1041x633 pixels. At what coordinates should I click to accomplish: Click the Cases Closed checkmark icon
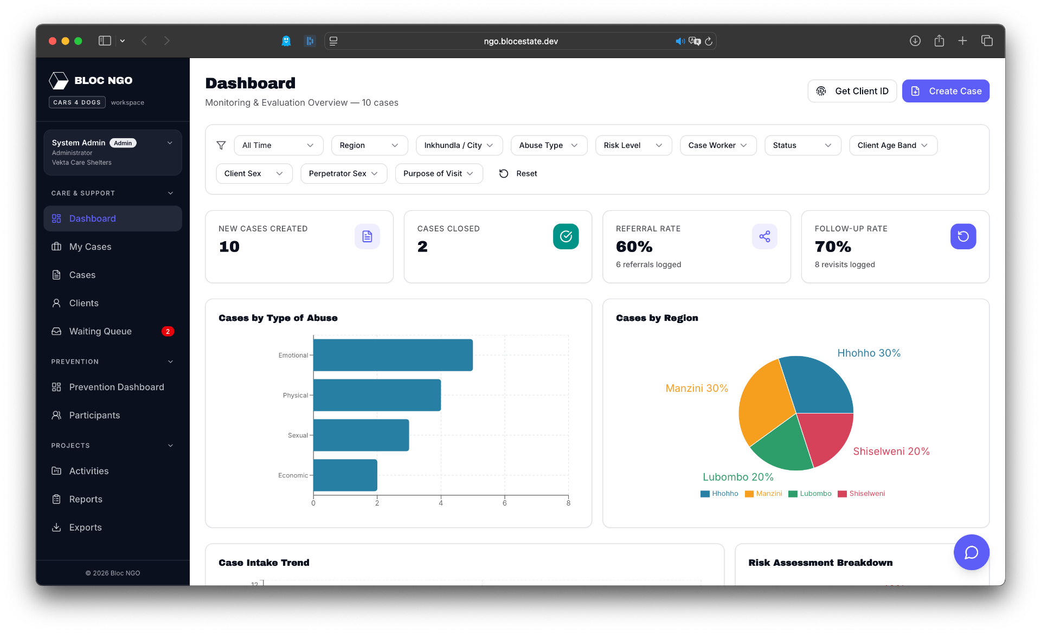coord(566,236)
